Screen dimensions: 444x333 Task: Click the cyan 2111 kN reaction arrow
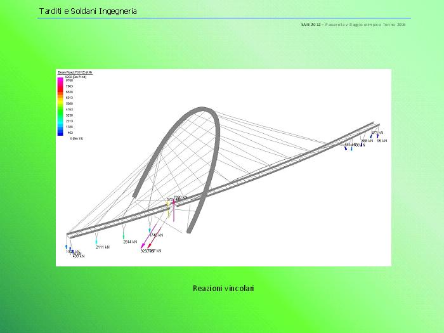pyautogui.click(x=96, y=240)
